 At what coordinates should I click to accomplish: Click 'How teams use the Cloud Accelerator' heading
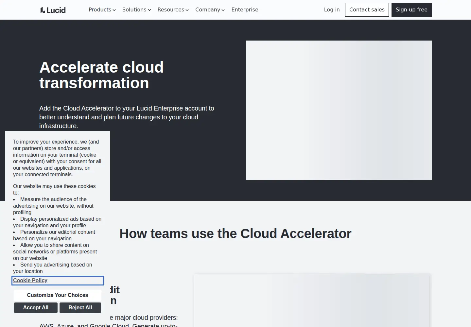click(x=235, y=233)
